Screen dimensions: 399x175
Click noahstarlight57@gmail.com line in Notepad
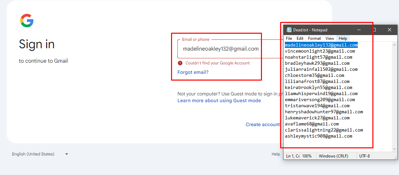pyautogui.click(x=319, y=57)
